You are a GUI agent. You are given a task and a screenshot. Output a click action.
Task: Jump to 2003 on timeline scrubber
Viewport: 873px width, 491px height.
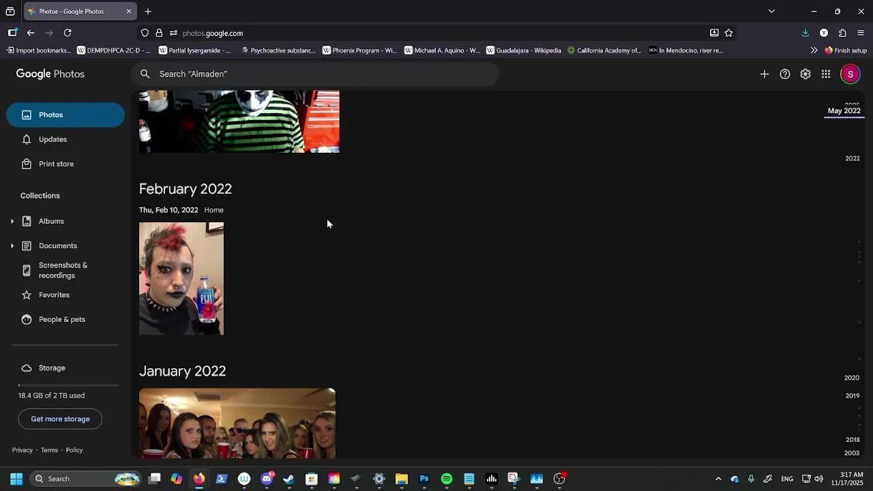coord(852,453)
